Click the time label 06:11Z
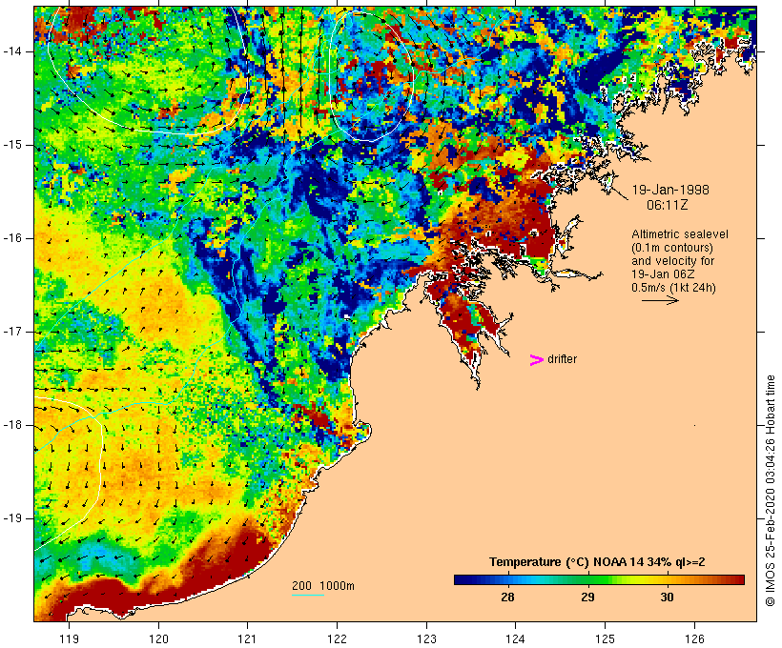782x648 pixels. click(668, 205)
